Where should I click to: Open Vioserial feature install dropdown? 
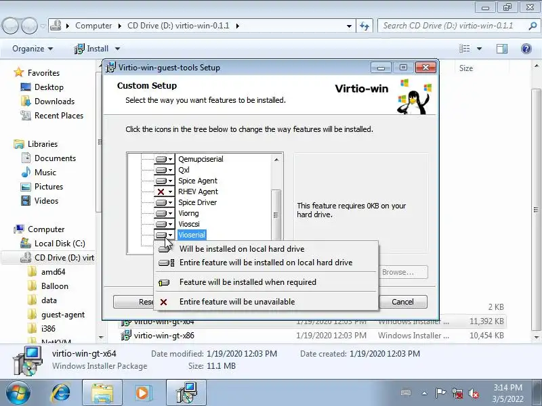(164, 235)
